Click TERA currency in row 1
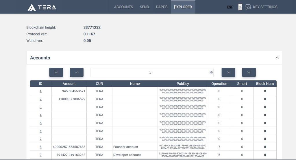This screenshot has height=160, width=296. click(x=99, y=91)
